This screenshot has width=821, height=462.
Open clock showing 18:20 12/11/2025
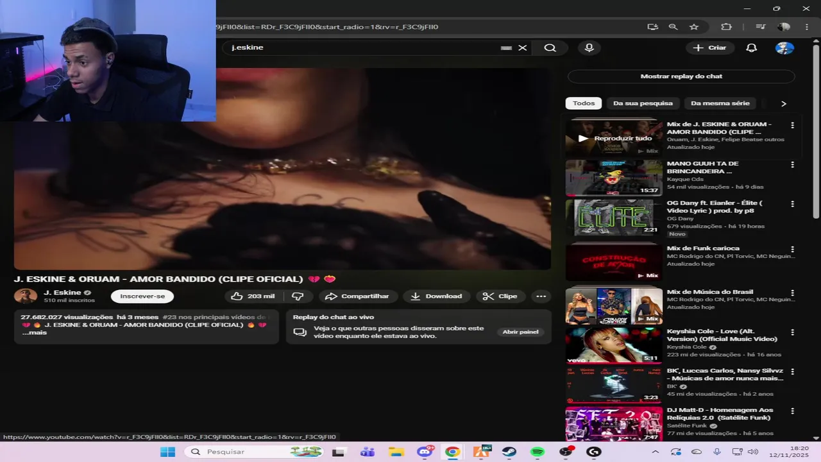click(x=790, y=452)
